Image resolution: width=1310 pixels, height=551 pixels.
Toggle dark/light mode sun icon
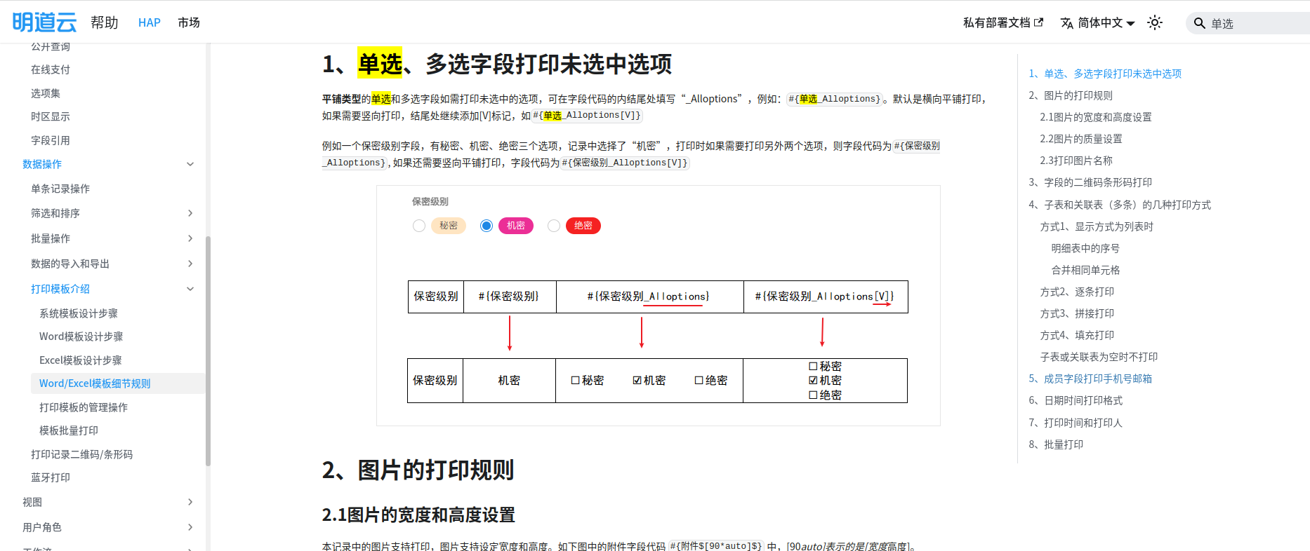(1155, 22)
